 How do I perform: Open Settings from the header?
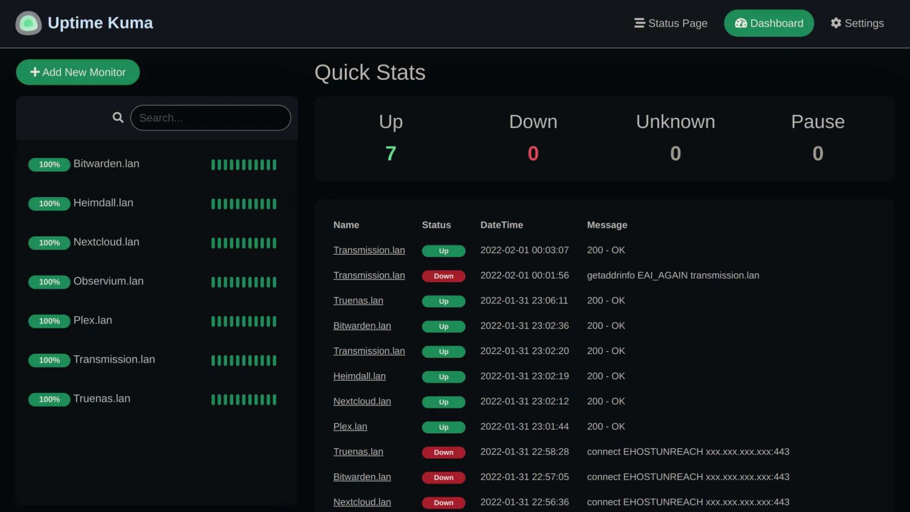coord(857,23)
